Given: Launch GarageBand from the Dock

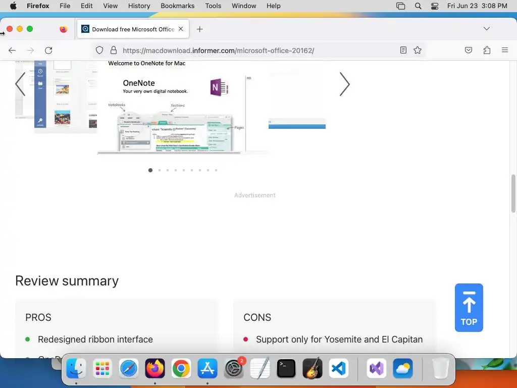Looking at the screenshot, I should [312, 368].
